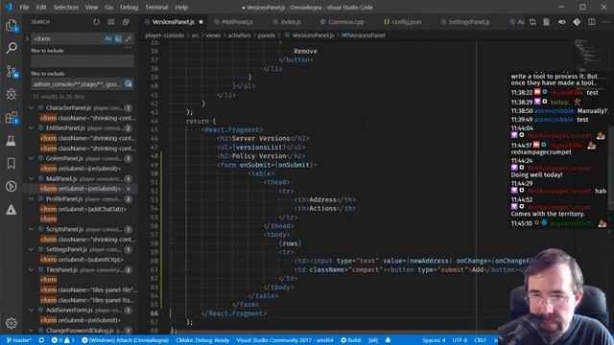This screenshot has height=345, width=614.
Task: Open the Debug view in activity bar
Action: pos(12,94)
